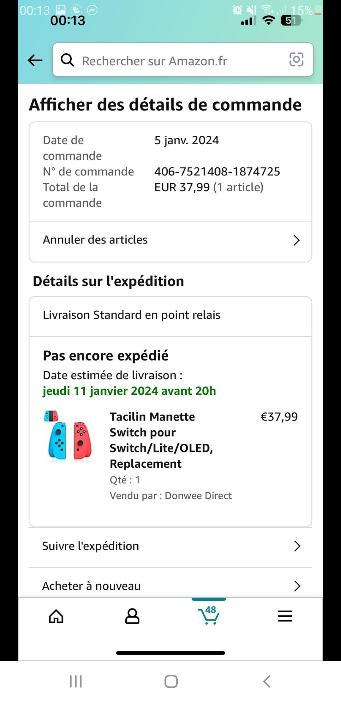The image size is (341, 701).
Task: Select the 'Suivre l'expédition' row label
Action: tap(91, 546)
